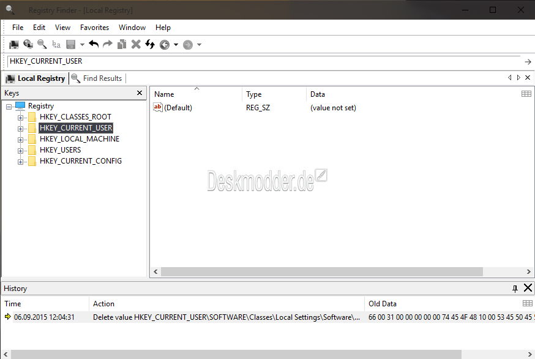Click the Delete X toolbar icon
Image resolution: width=535 pixels, height=359 pixels.
coord(136,44)
